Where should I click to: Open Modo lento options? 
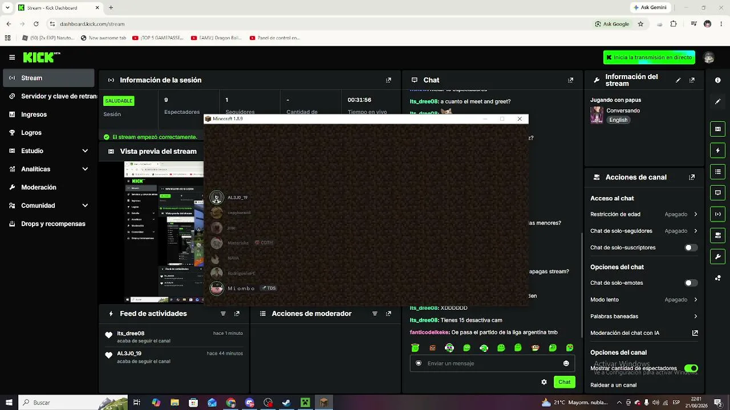(x=644, y=300)
